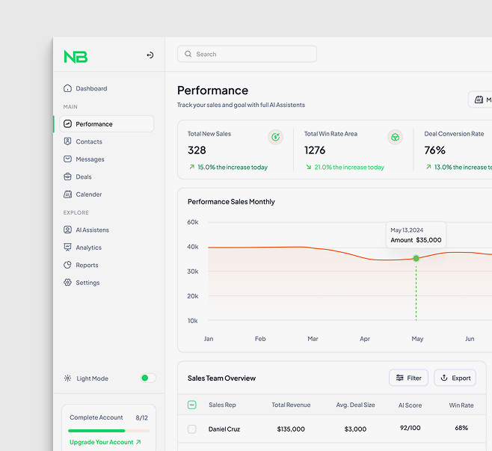The height and width of the screenshot is (451, 492).
Task: Click the Deals briefcase icon
Action: pyautogui.click(x=68, y=177)
